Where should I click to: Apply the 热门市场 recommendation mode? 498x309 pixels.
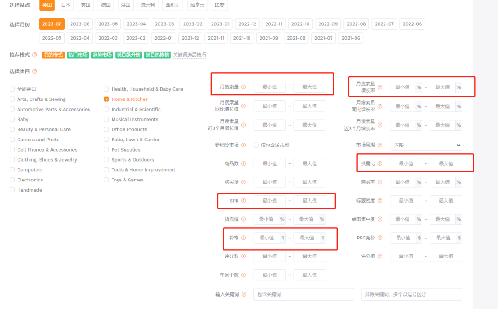(78, 55)
